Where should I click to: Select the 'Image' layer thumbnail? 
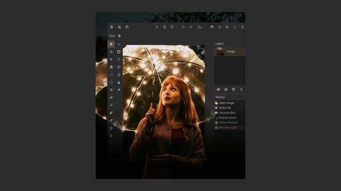(x=220, y=51)
